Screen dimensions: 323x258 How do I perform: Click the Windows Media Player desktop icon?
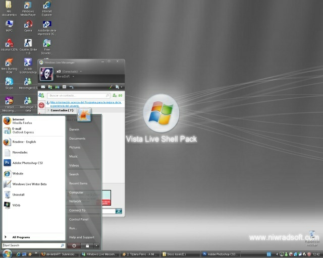(x=28, y=9)
